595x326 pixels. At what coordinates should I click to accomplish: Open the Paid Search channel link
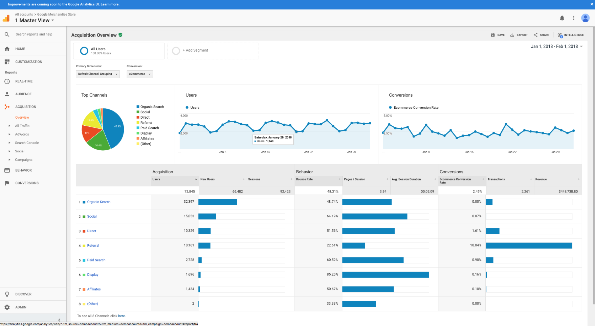pyautogui.click(x=96, y=260)
